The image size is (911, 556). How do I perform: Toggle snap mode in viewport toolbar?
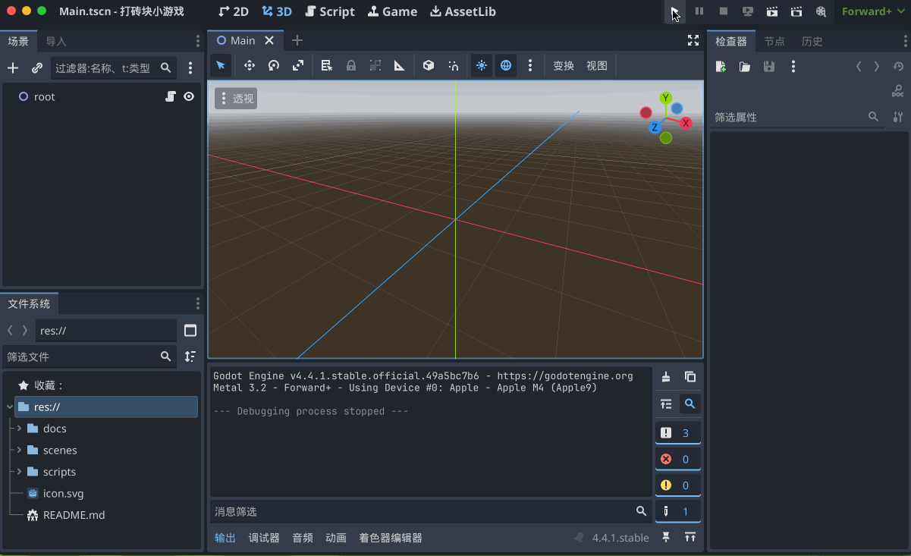point(453,66)
